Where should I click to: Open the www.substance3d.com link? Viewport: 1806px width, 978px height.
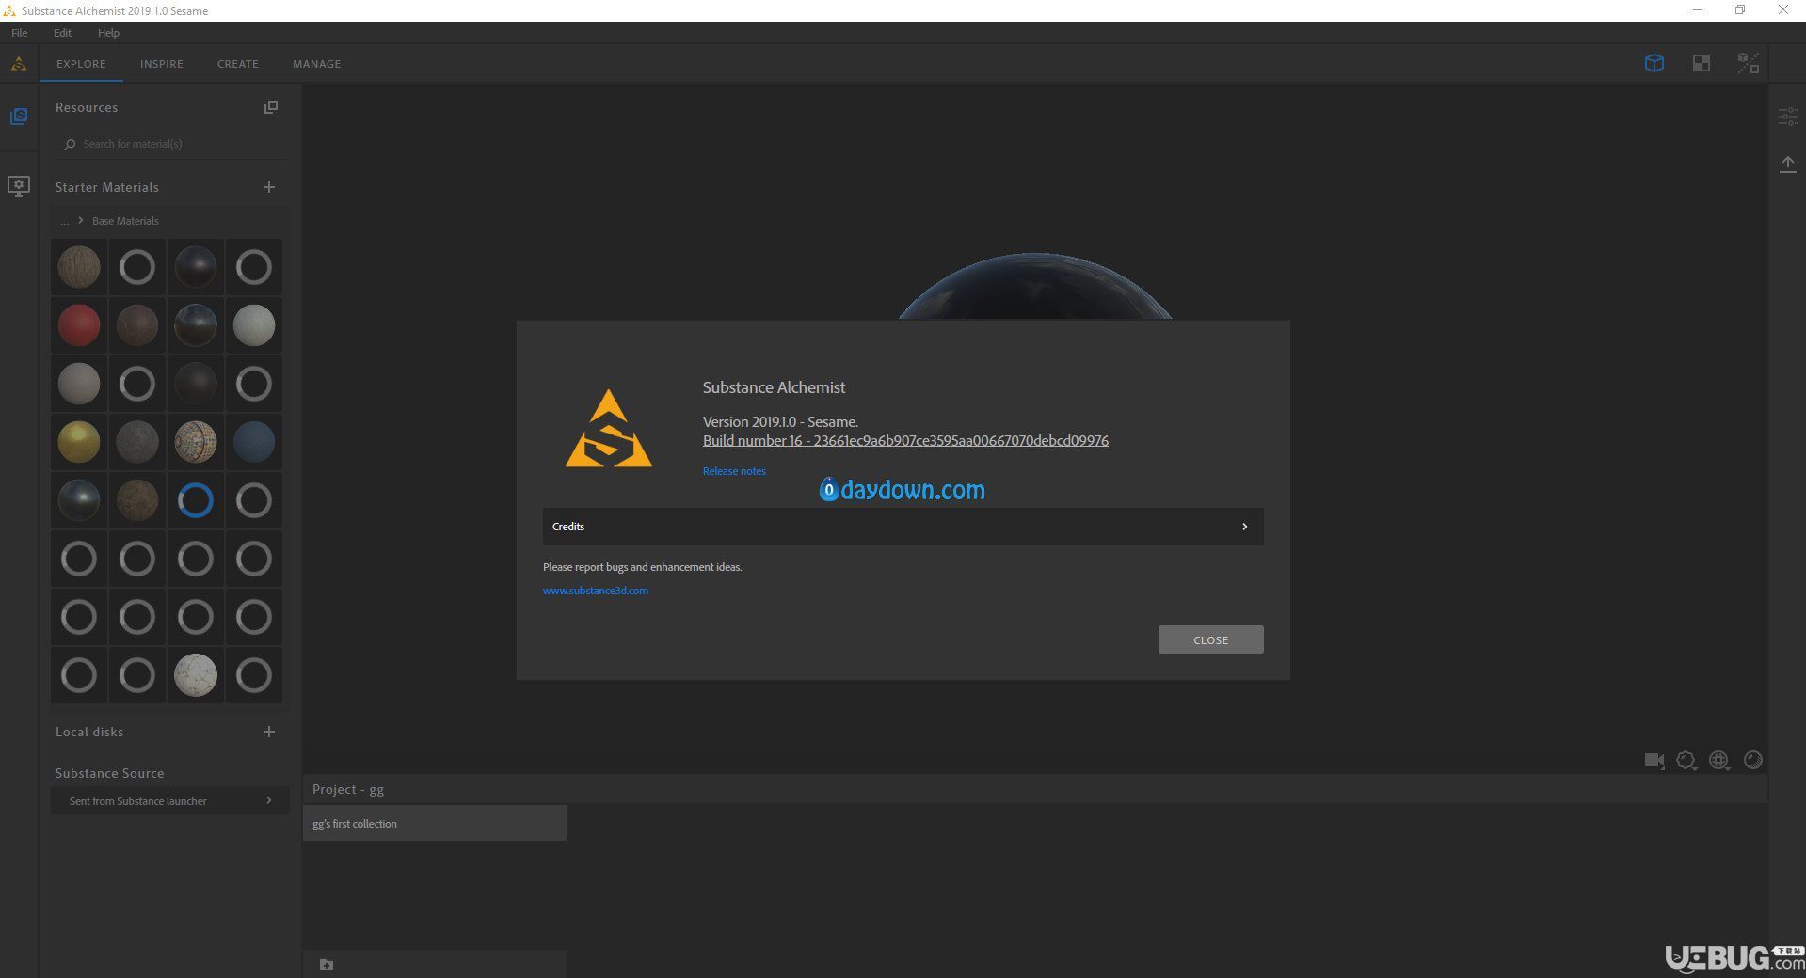(596, 591)
